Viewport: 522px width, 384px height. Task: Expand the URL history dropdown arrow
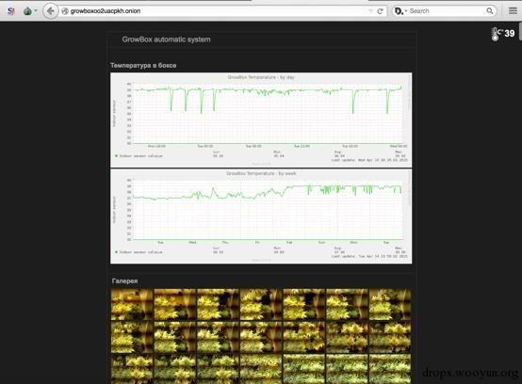(370, 11)
